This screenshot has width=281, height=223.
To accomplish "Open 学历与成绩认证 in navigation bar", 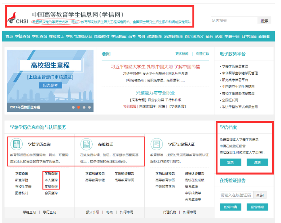I will [x=79, y=36].
